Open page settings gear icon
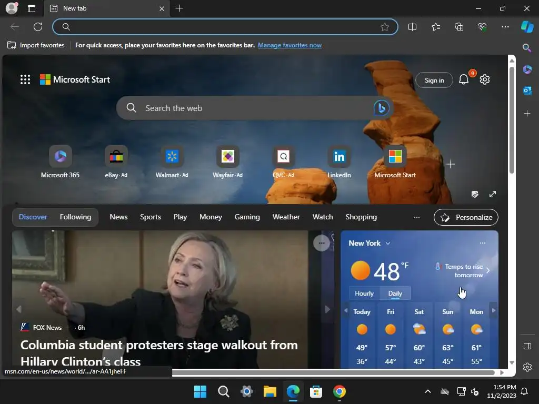539x404 pixels. coord(485,80)
